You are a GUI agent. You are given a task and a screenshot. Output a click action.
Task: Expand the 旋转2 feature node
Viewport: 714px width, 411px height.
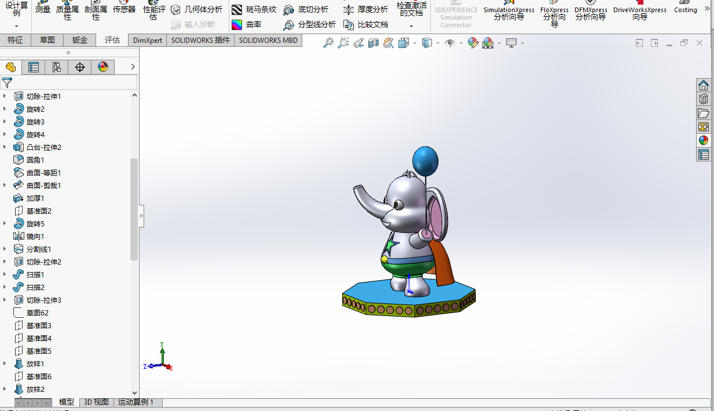(5, 109)
